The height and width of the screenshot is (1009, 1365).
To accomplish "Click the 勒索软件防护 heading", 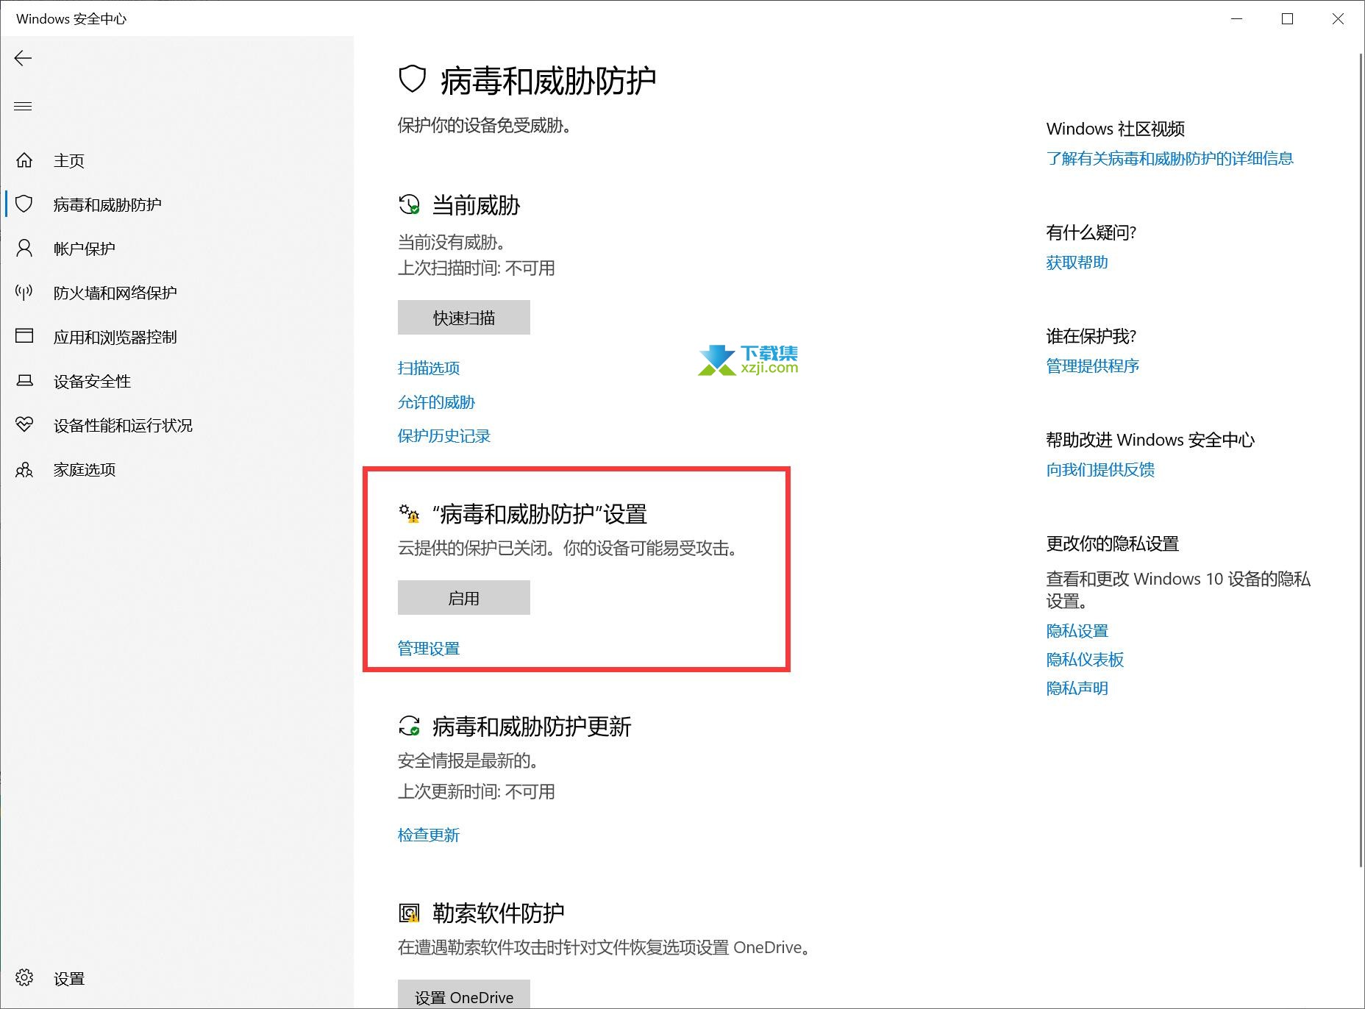I will (499, 913).
